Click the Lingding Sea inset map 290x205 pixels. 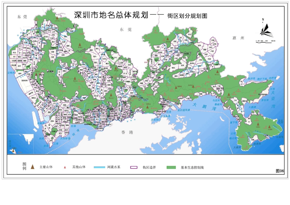pyautogui.click(x=20, y=144)
